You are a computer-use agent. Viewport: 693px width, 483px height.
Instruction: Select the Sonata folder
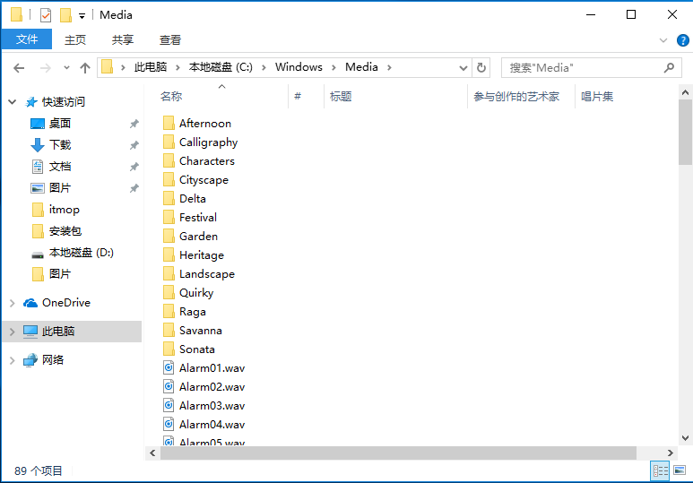coord(196,349)
